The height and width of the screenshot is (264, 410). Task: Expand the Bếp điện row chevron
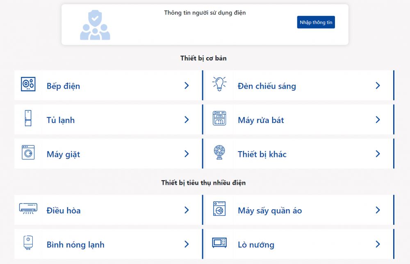[x=187, y=85]
